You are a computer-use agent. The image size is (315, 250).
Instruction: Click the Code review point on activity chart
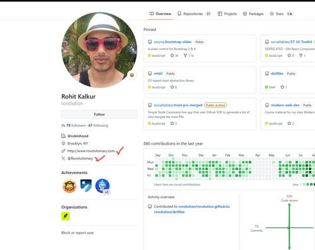point(289,205)
